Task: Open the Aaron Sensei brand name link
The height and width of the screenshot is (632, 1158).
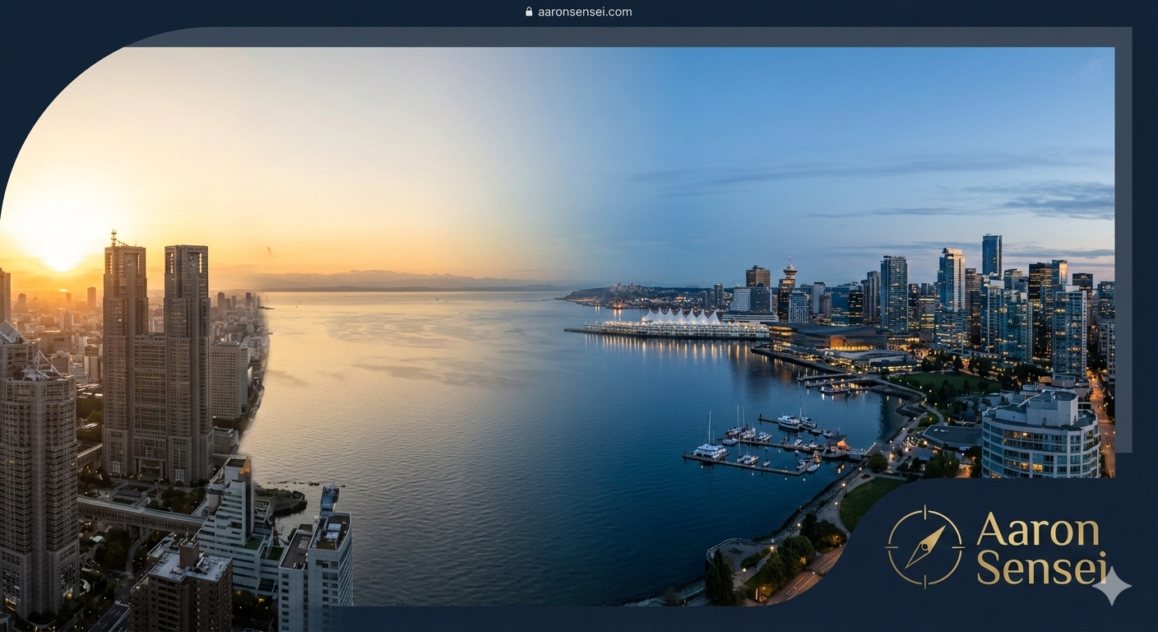Action: click(x=1038, y=549)
